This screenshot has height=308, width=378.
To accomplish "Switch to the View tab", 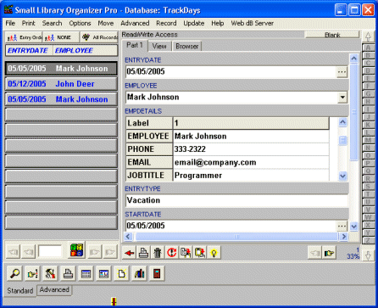I will [x=159, y=46].
